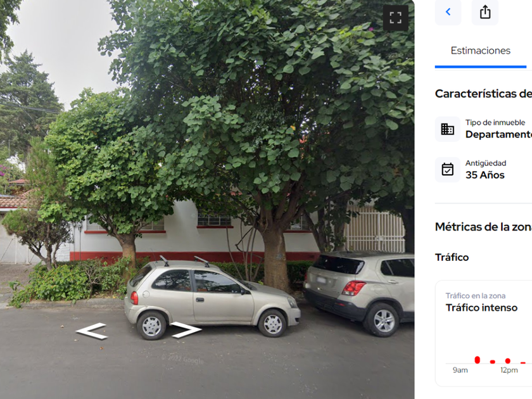The width and height of the screenshot is (532, 399).
Task: Click the Tráfico intenso status text
Action: pyautogui.click(x=481, y=308)
